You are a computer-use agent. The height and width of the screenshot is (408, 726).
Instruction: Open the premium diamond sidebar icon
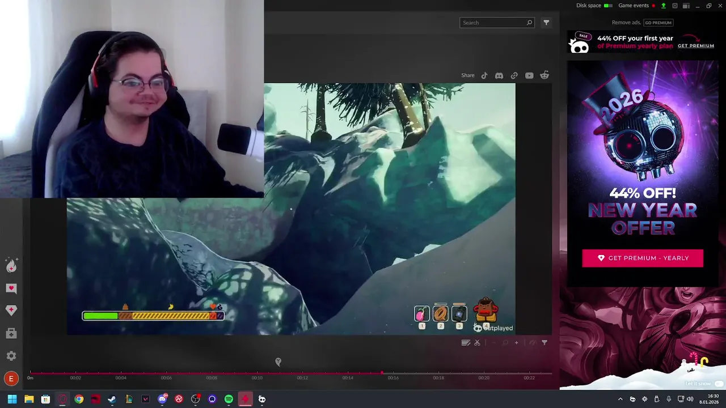pyautogui.click(x=11, y=310)
